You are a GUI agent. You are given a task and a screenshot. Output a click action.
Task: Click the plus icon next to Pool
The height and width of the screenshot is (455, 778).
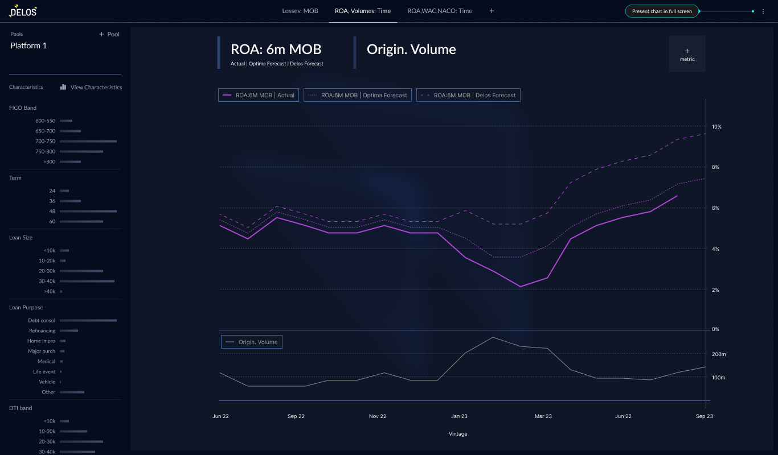point(102,34)
